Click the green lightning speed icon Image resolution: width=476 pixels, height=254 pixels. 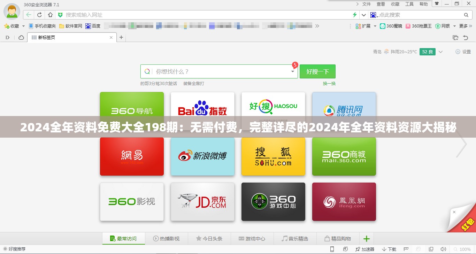tap(355, 15)
